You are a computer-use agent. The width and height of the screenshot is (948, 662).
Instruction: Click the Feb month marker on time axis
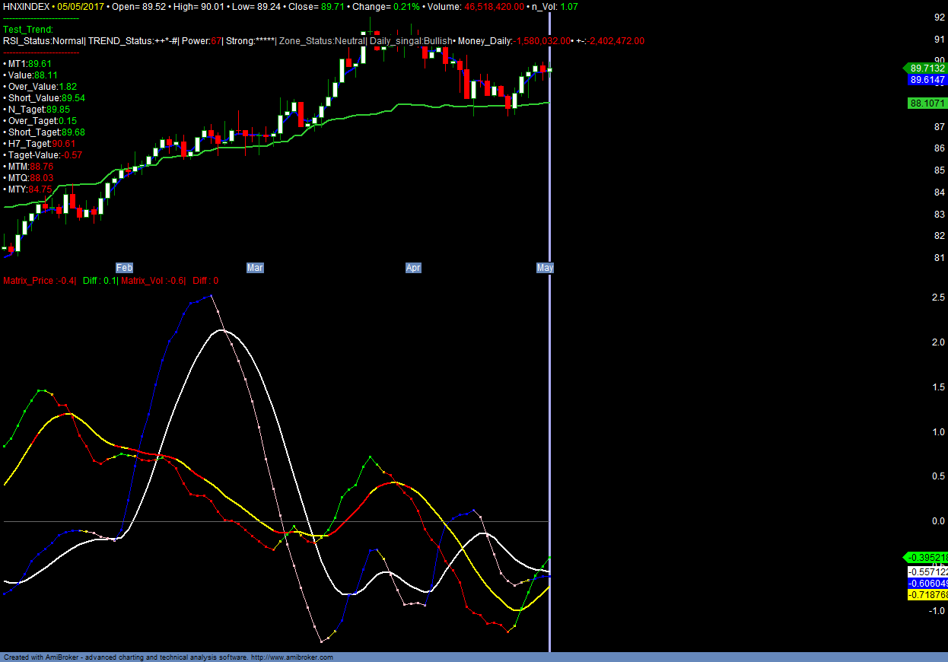coord(124,268)
